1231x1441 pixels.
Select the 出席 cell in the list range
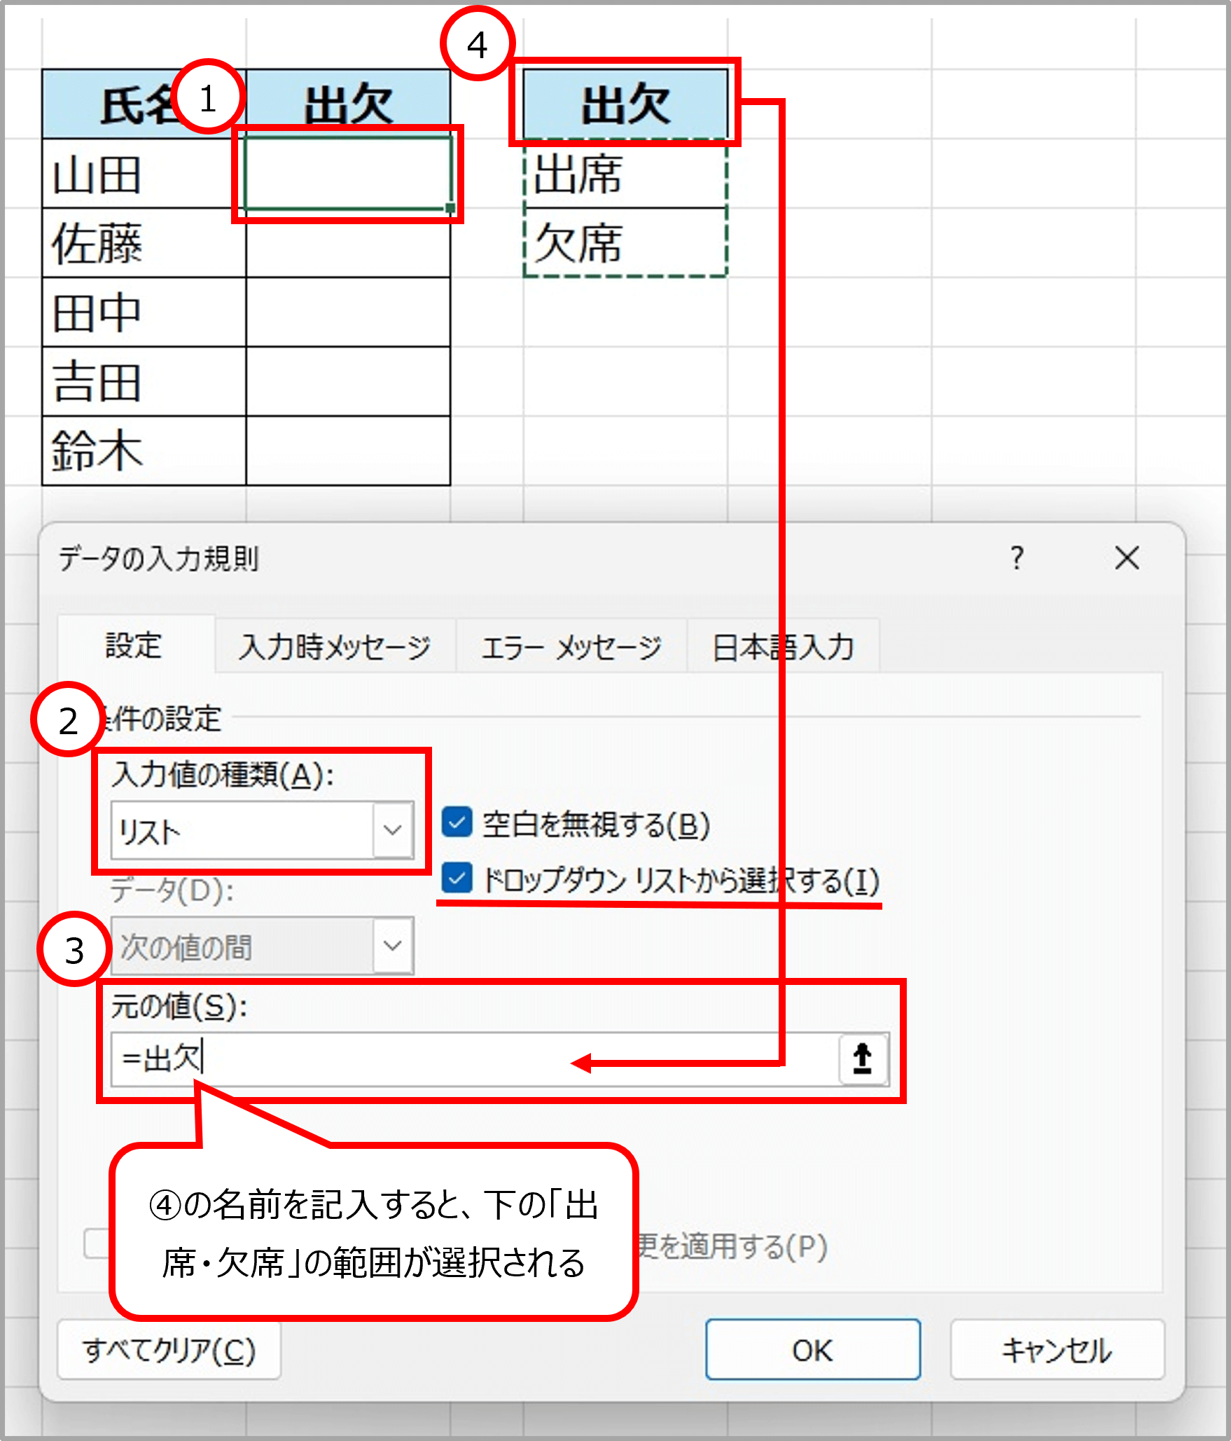click(x=625, y=174)
